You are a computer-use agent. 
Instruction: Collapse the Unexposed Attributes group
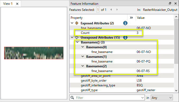(x=72, y=38)
